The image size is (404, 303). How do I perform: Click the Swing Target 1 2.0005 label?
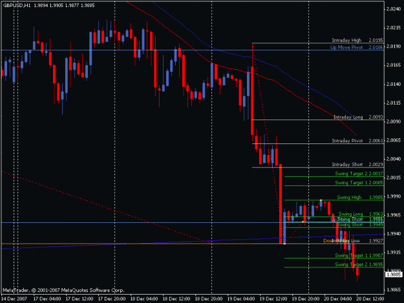[x=359, y=183]
